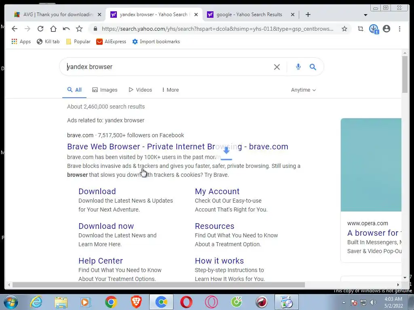Expand the Anytime filter dropdown
The height and width of the screenshot is (310, 414).
pos(303,90)
